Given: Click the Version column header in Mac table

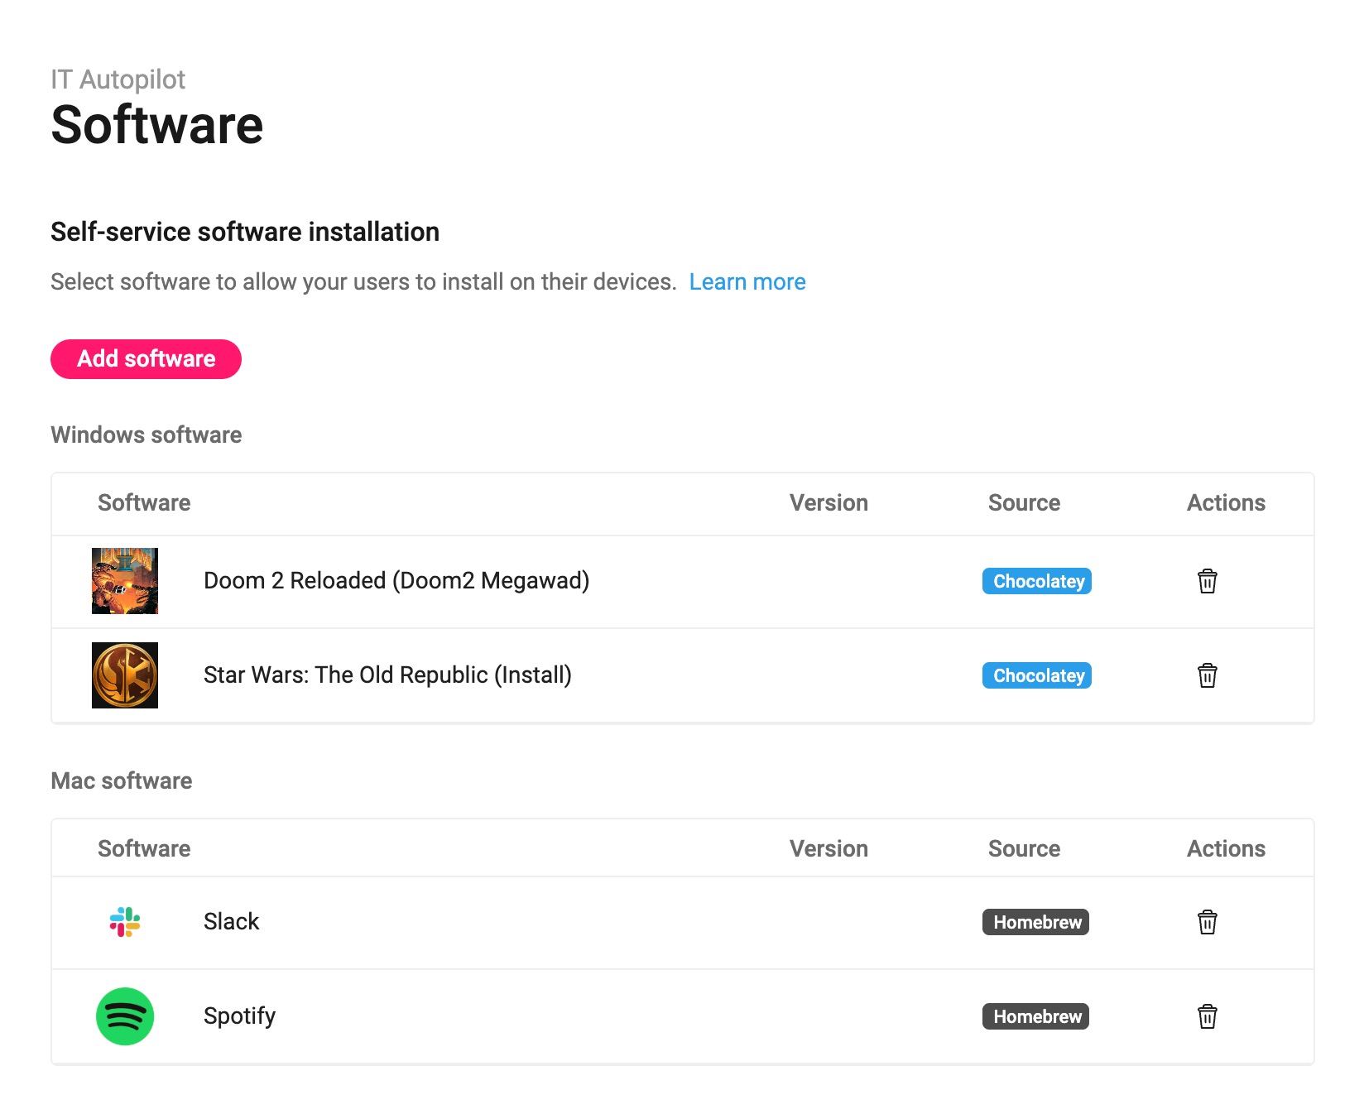Looking at the screenshot, I should click(x=828, y=849).
